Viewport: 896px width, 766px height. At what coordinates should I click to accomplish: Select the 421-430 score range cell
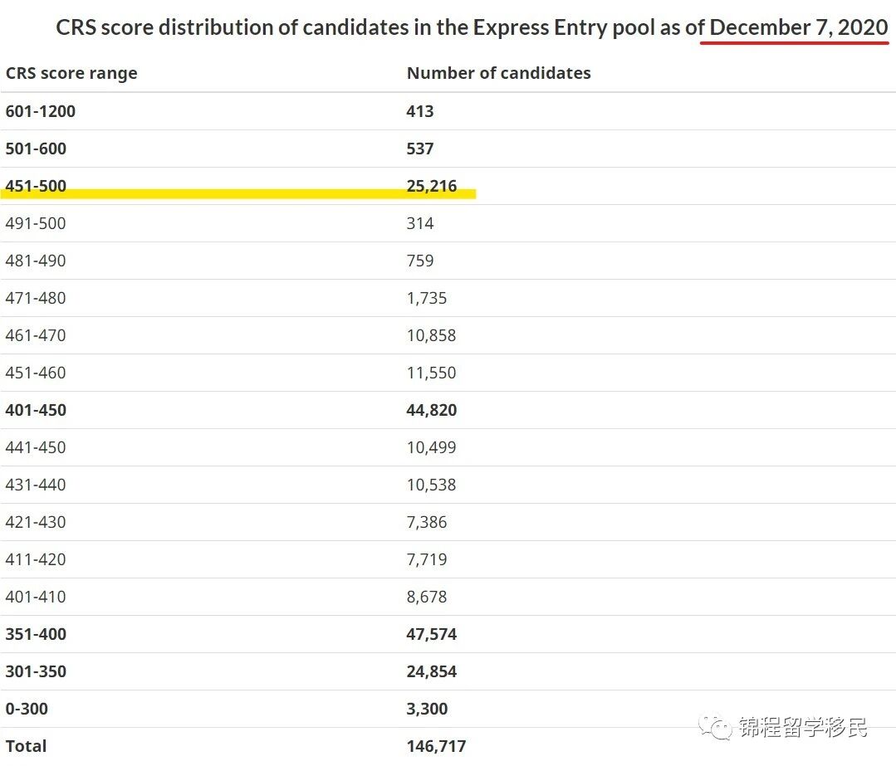[36, 522]
